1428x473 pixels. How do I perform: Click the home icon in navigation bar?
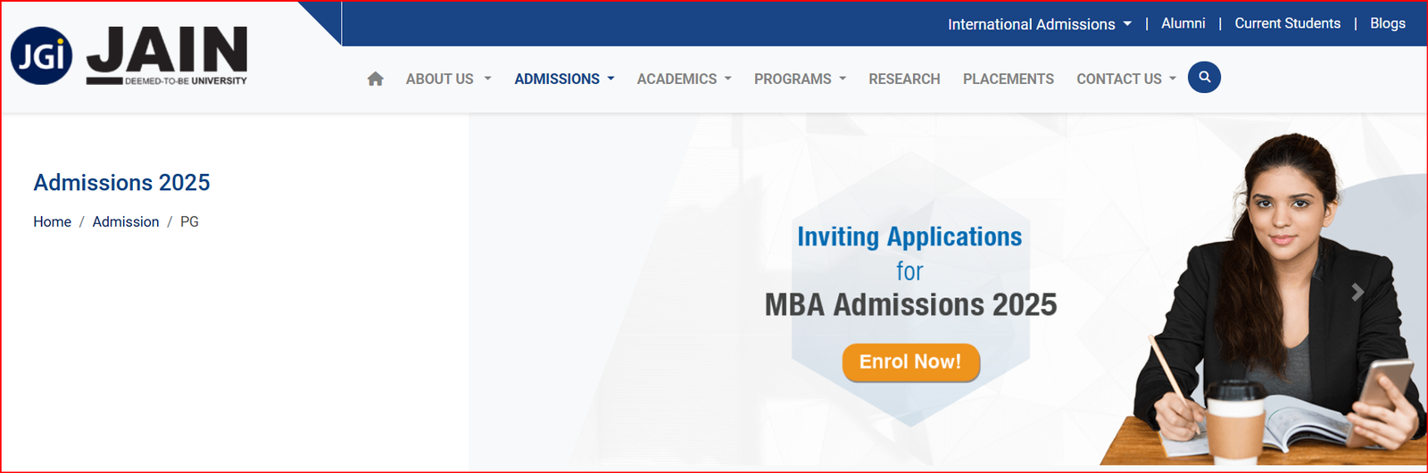[x=375, y=79]
